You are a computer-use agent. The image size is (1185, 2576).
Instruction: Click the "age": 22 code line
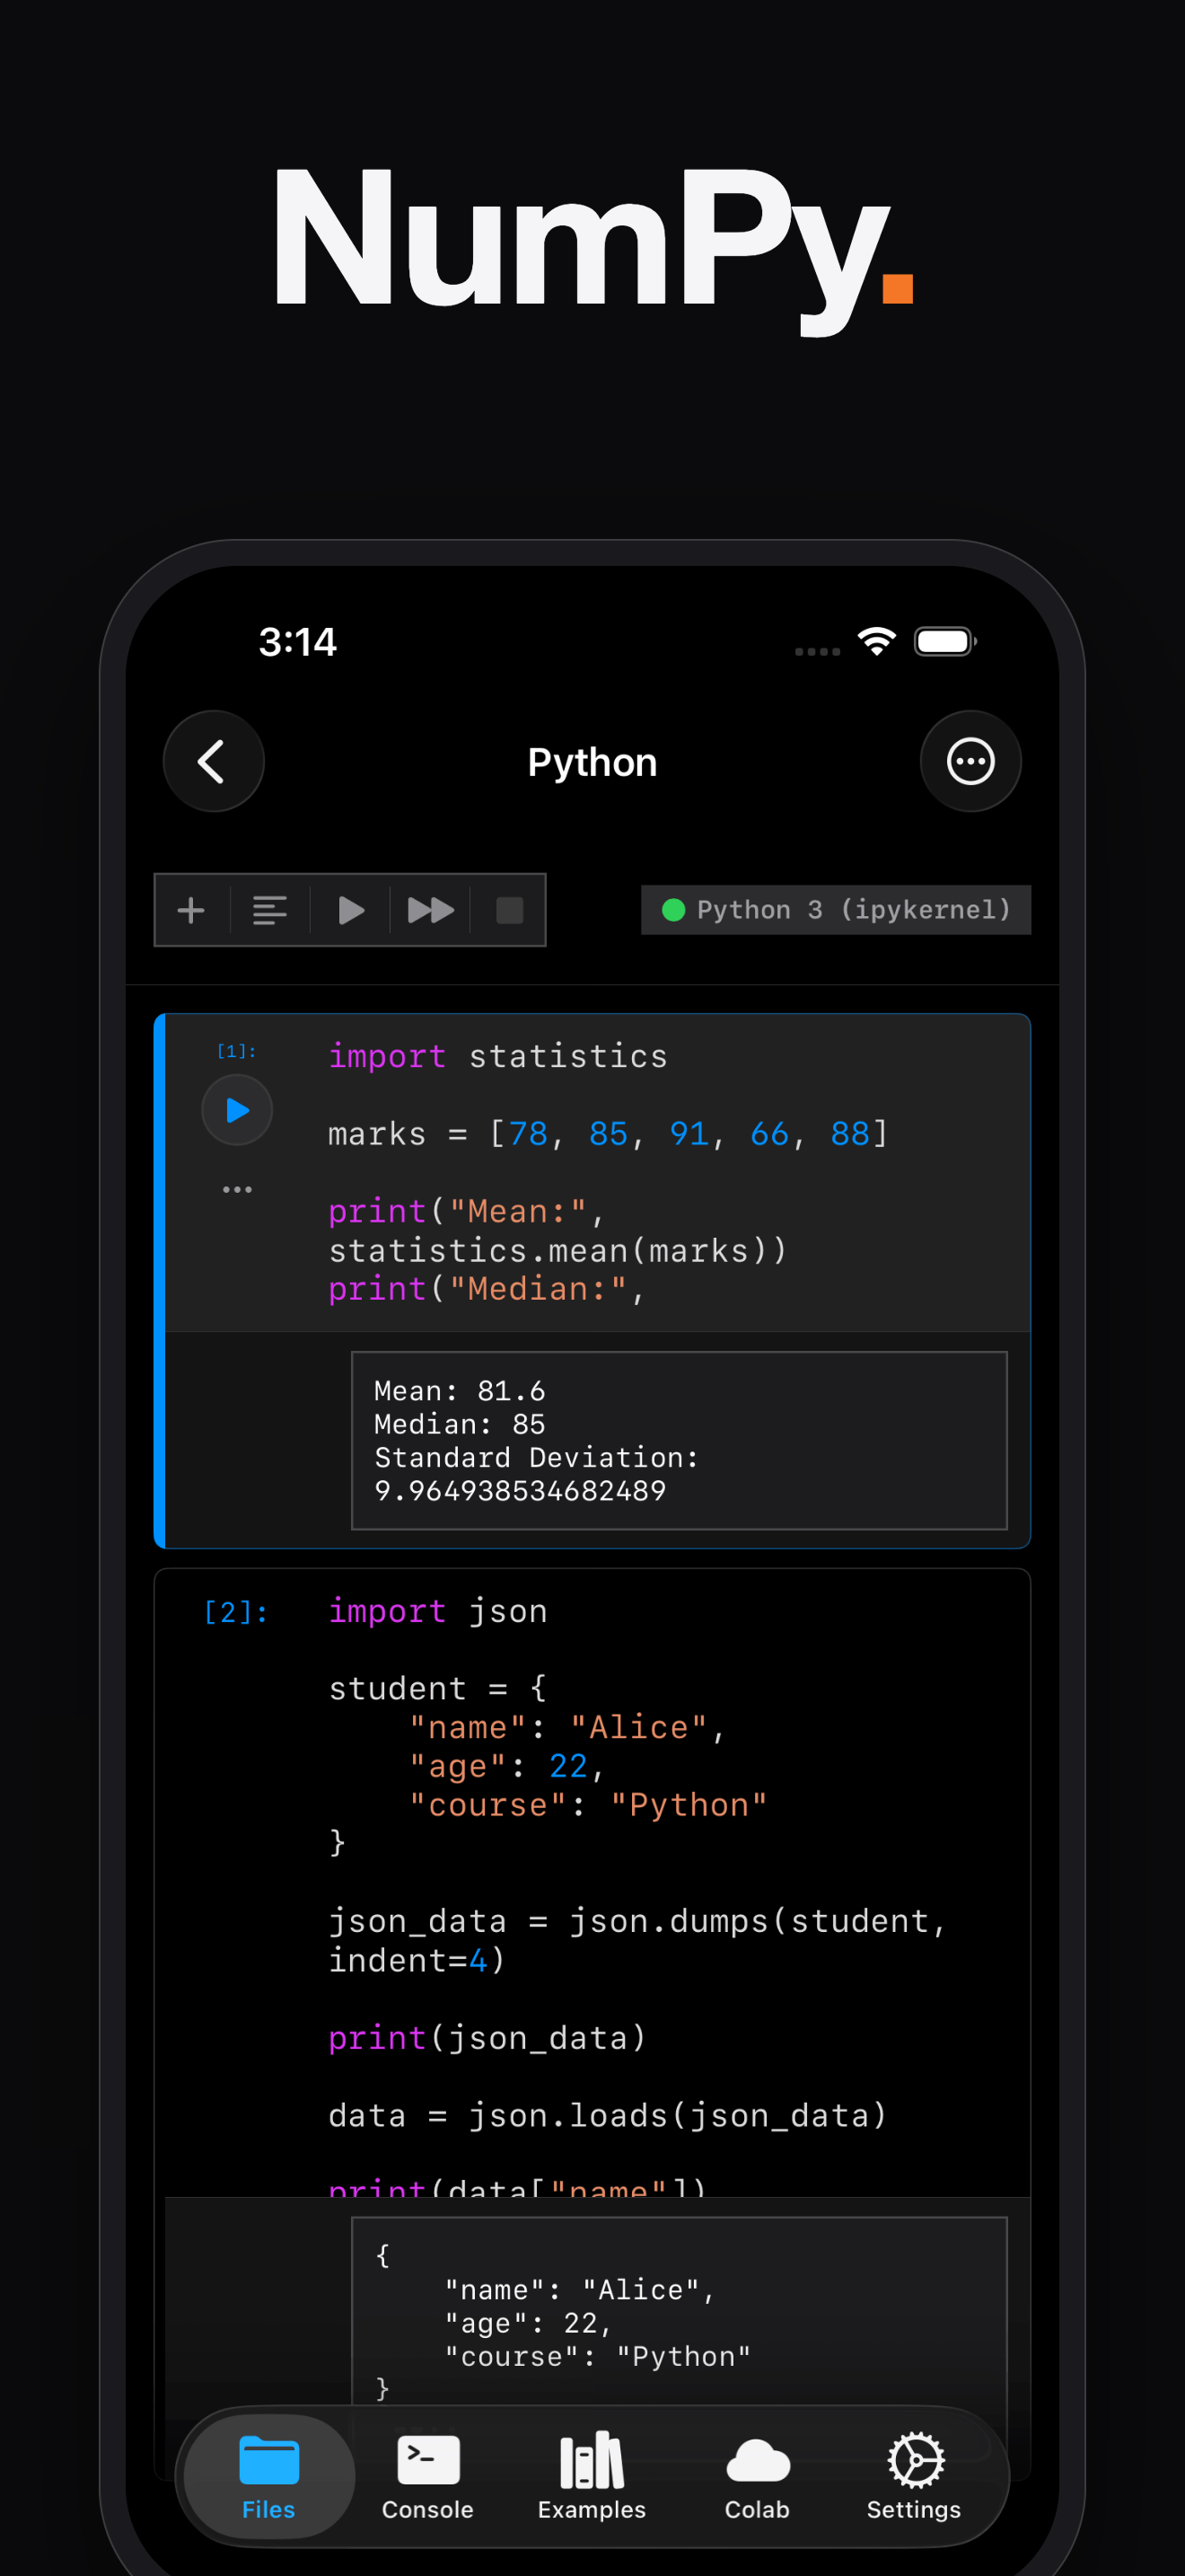(506, 1767)
